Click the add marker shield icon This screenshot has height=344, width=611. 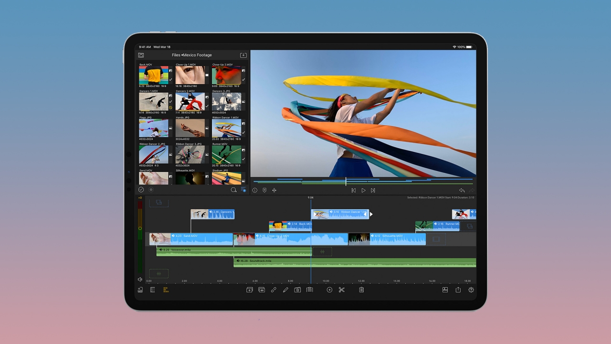[264, 190]
